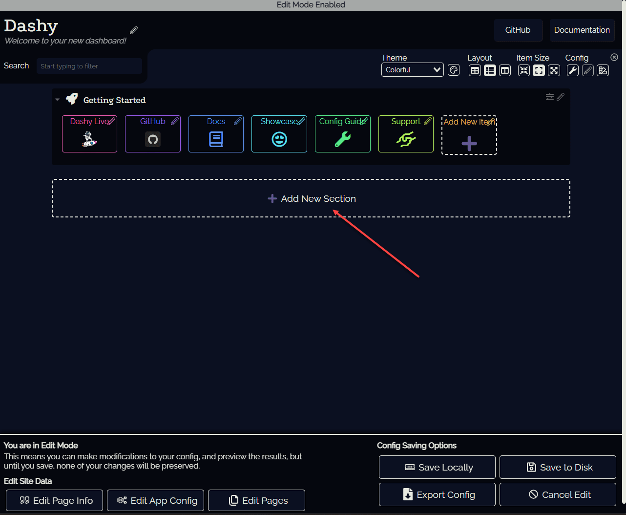Switch to auto grid layout icon
Screen dimensions: 626x515
[475, 70]
